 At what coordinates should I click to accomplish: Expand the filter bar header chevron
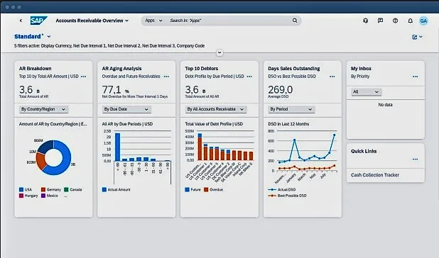point(220,52)
